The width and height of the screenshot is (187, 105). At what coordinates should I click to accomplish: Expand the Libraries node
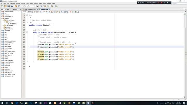pos(3,27)
